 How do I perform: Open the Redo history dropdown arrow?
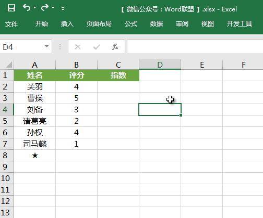53,8
